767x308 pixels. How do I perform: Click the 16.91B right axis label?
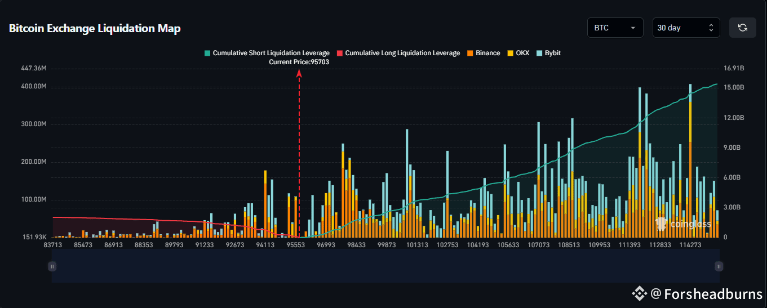734,68
